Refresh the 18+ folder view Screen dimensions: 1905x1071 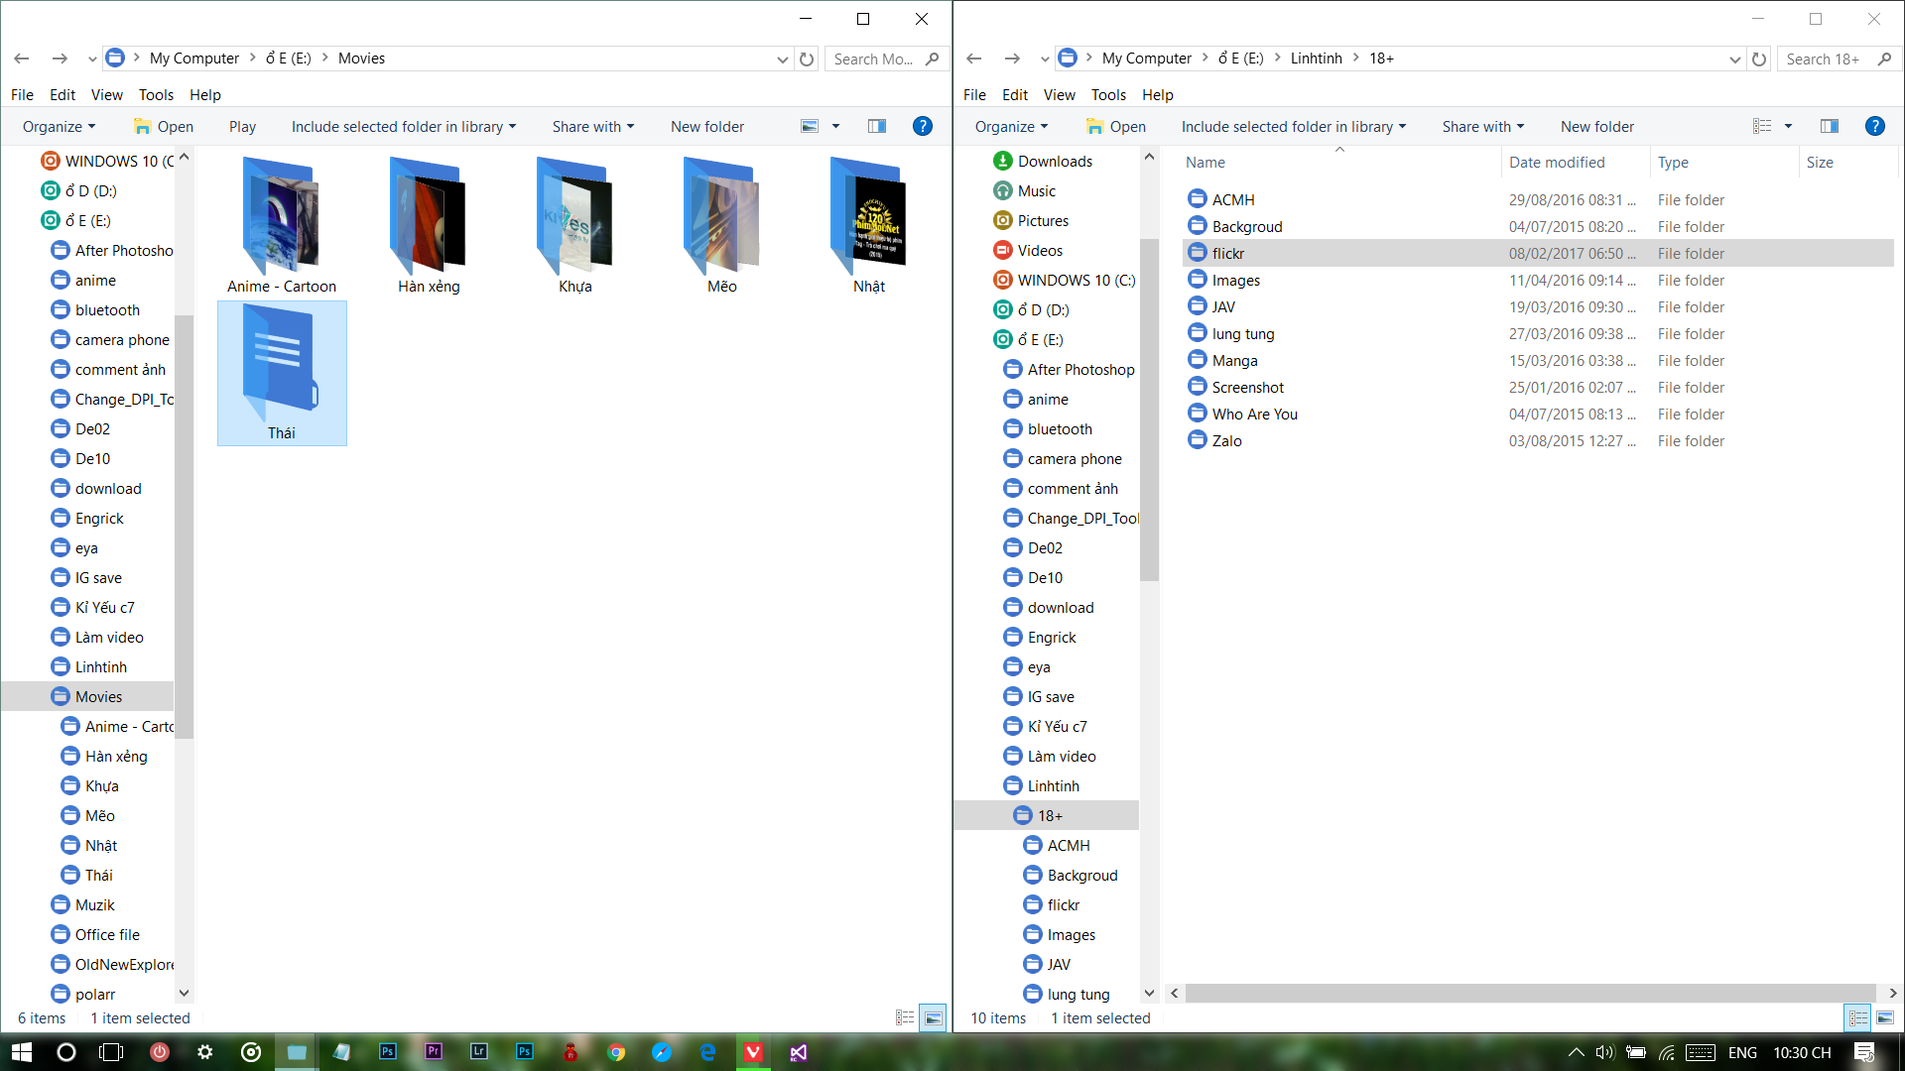tap(1759, 59)
